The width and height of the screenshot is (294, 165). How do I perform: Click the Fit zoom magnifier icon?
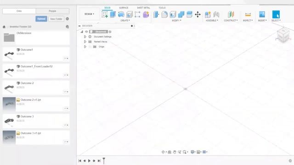[x=185, y=152]
